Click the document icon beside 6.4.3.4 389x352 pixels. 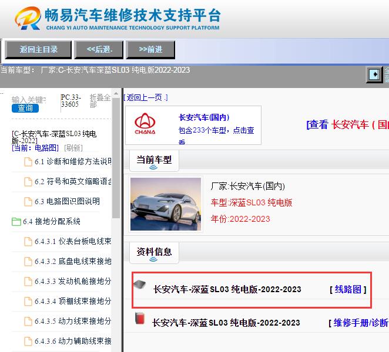[28, 302]
